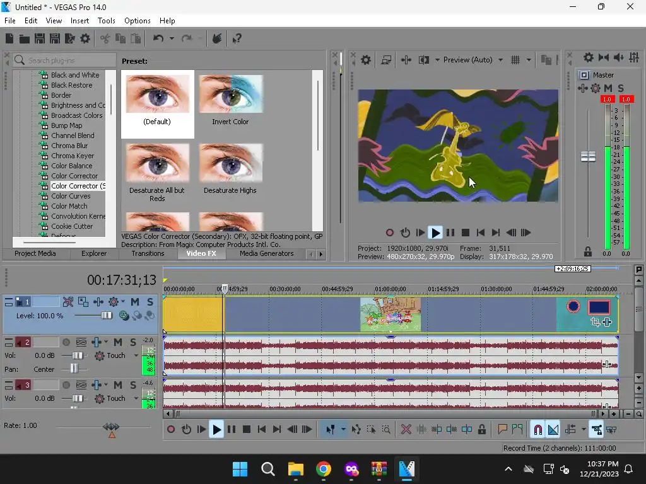Click the Dim Output speaker icon
This screenshot has height=484, width=646.
tap(619, 57)
